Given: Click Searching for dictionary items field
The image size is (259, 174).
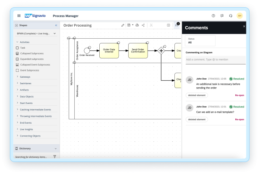Looking at the screenshot, I should point(31,157).
